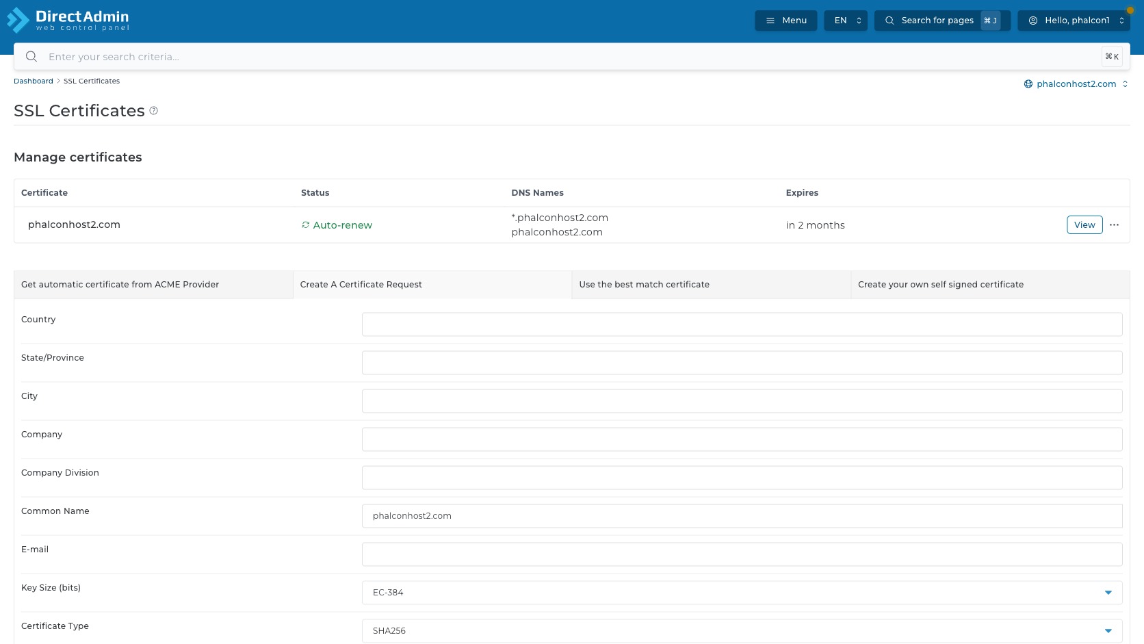Open the Menu button
This screenshot has width=1144, height=644.
pyautogui.click(x=785, y=21)
